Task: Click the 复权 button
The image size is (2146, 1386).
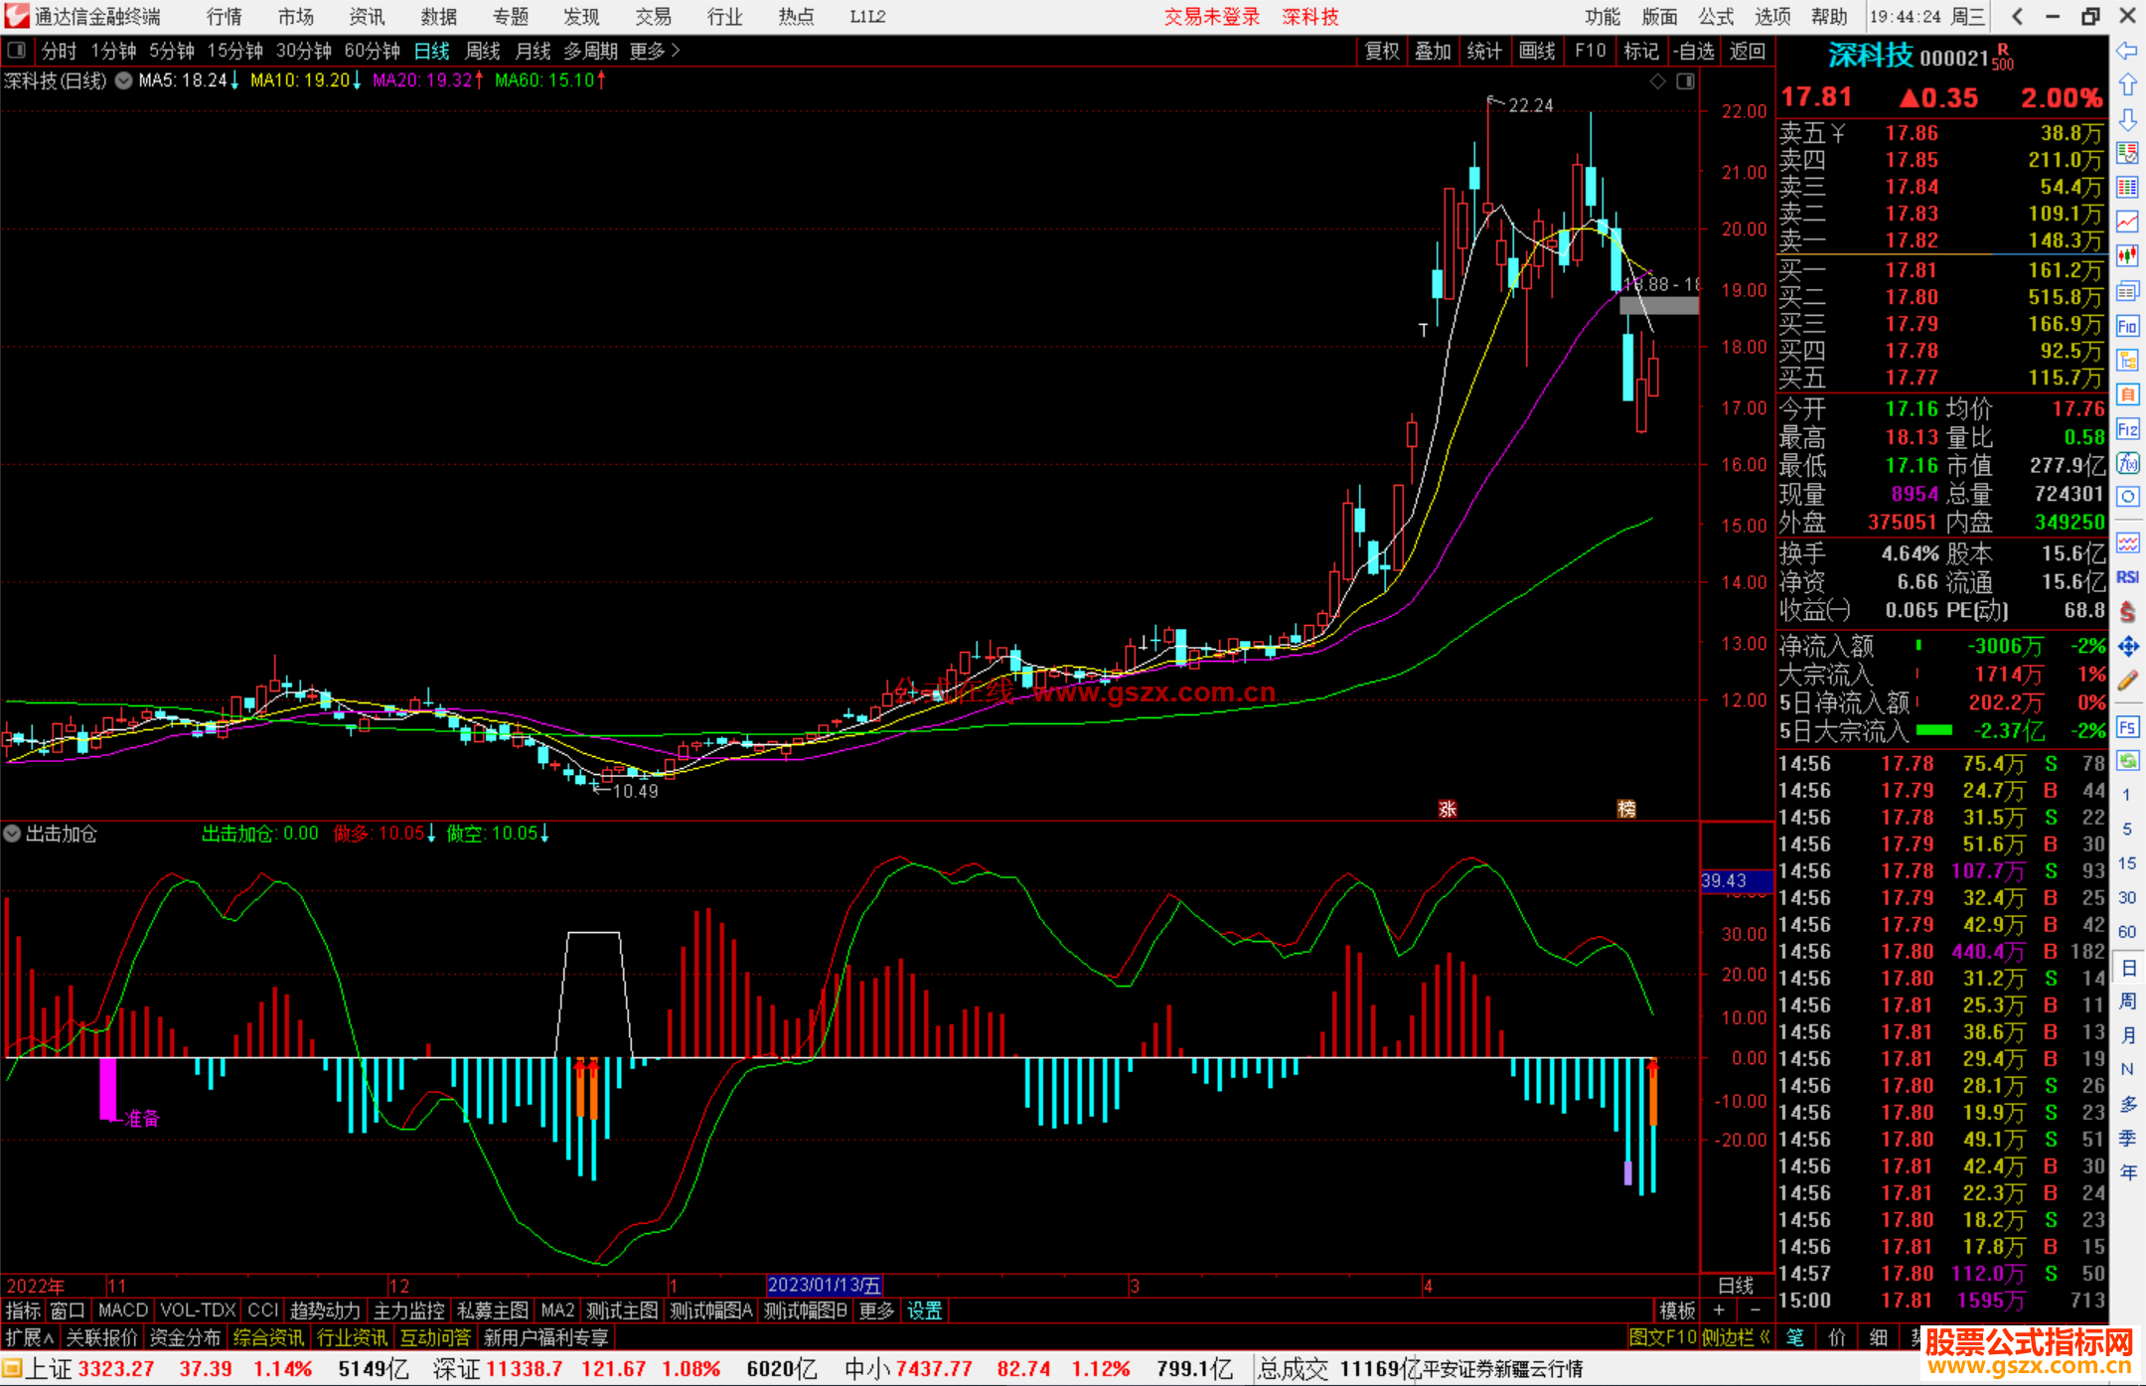Action: (1382, 51)
